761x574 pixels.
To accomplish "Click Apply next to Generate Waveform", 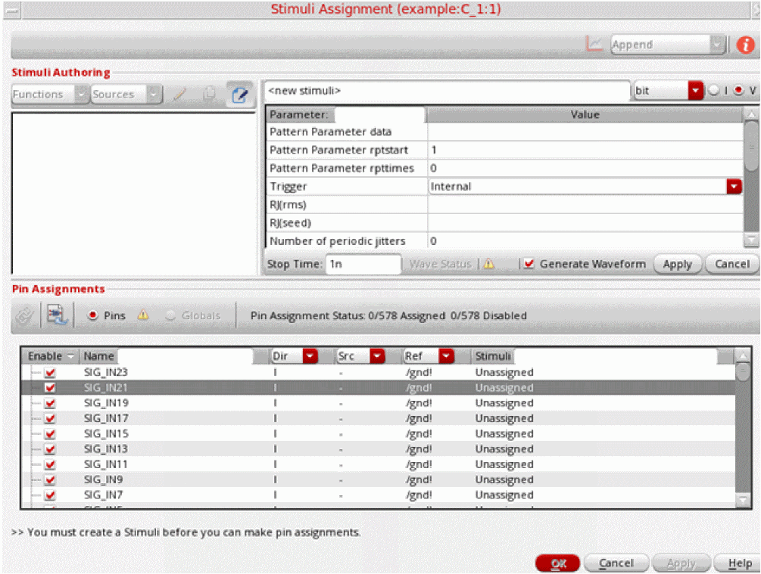I will [x=677, y=264].
